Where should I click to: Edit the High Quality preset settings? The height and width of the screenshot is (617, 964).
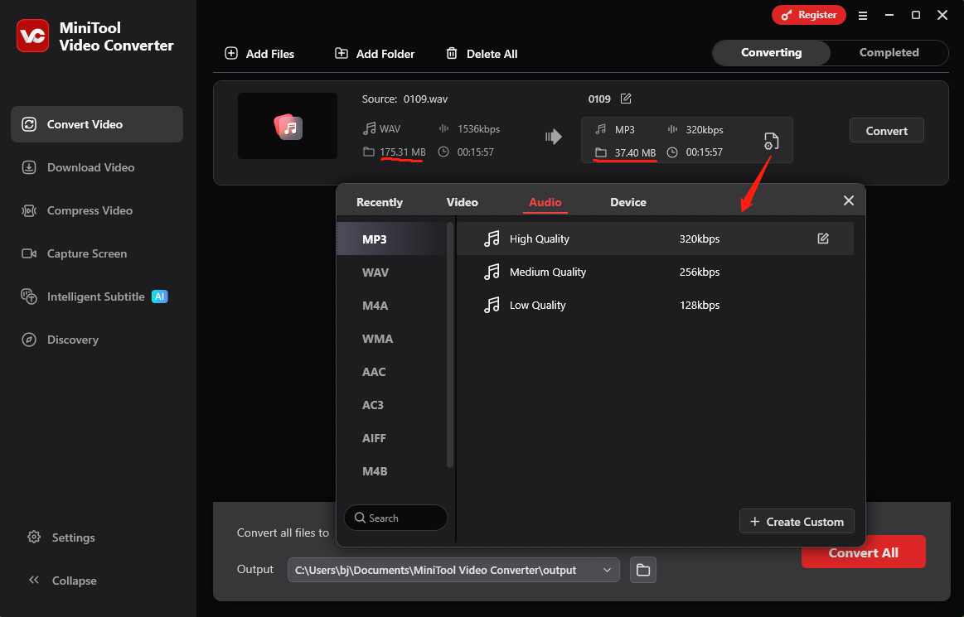(x=823, y=238)
